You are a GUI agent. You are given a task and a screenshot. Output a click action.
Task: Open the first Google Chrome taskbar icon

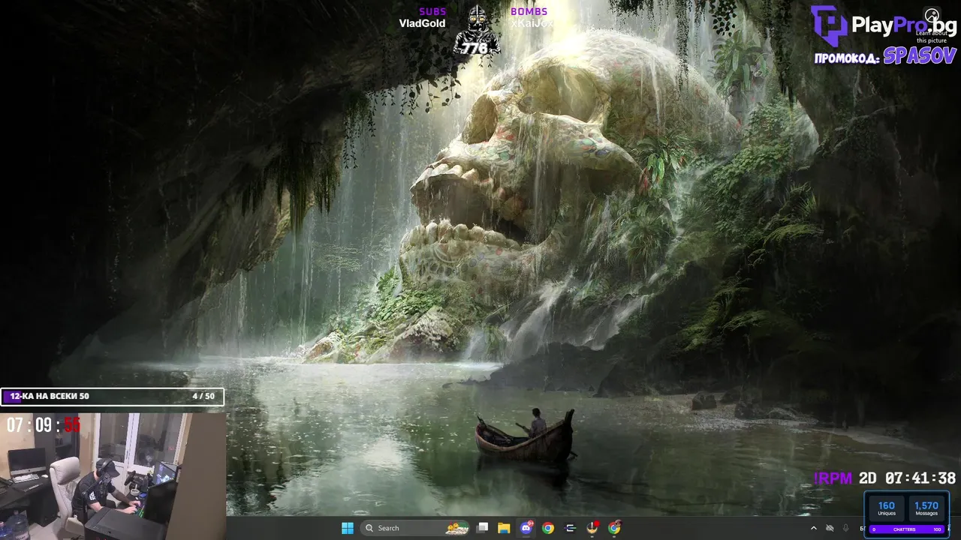(x=548, y=528)
